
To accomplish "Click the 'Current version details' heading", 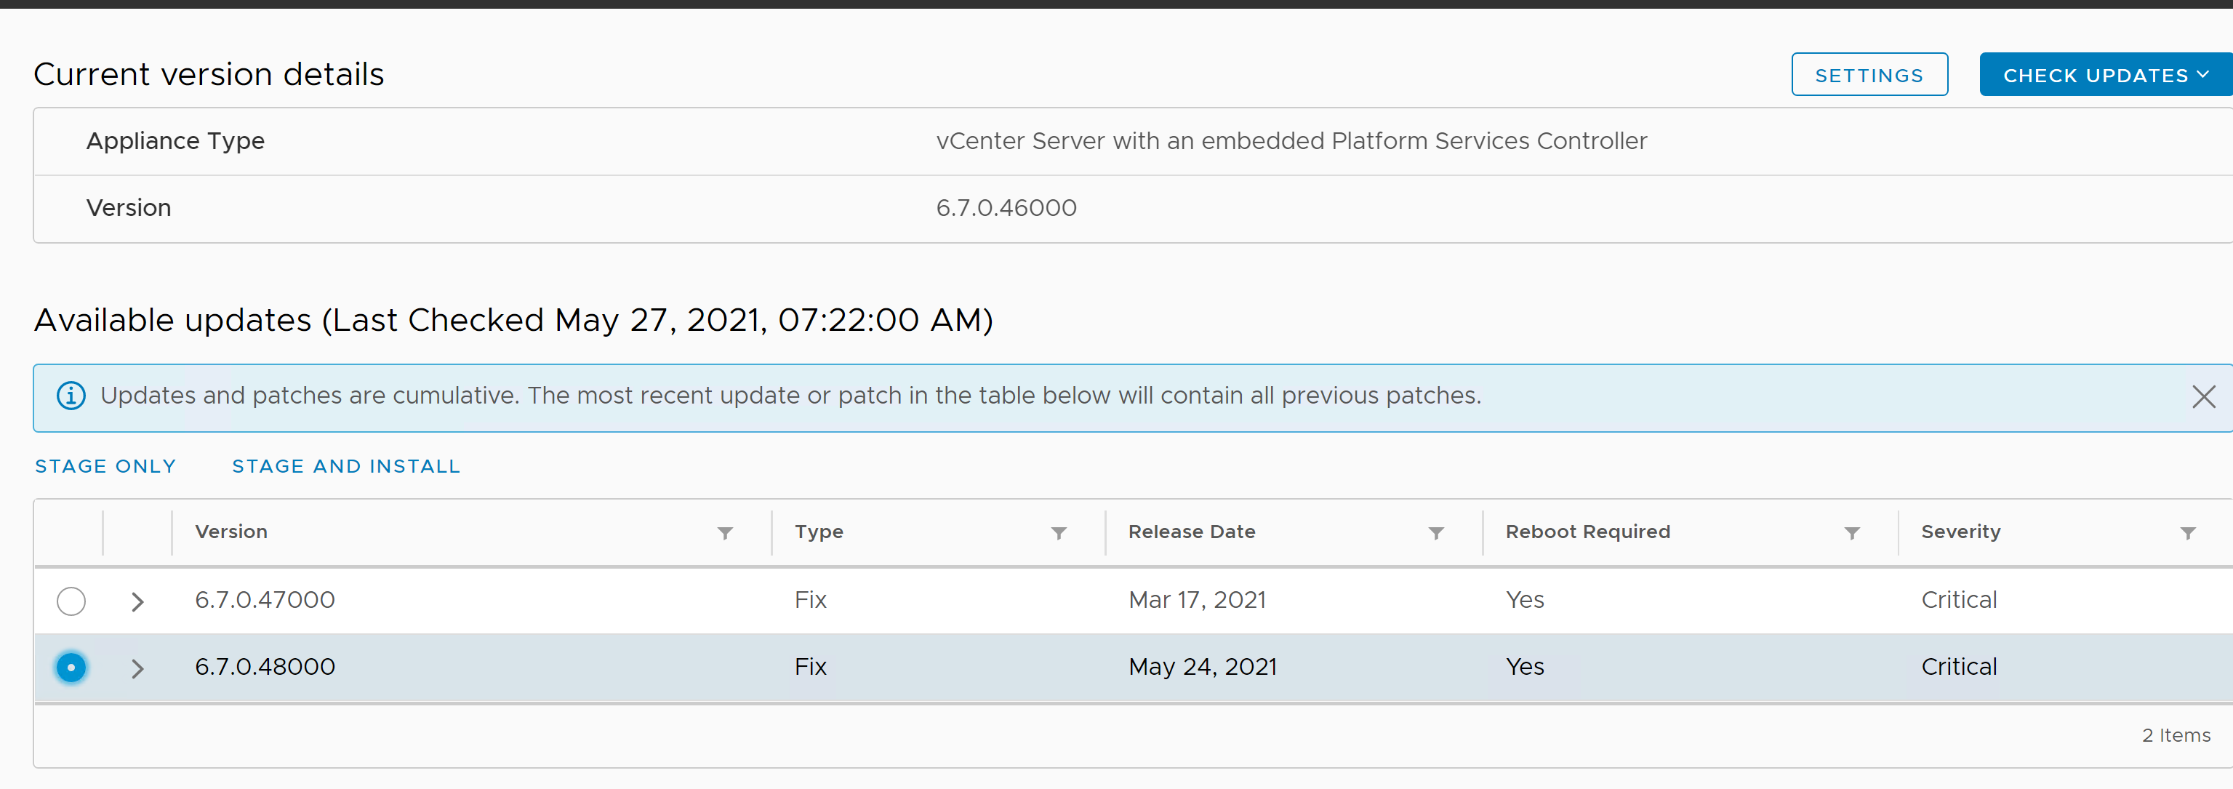I will [x=209, y=75].
